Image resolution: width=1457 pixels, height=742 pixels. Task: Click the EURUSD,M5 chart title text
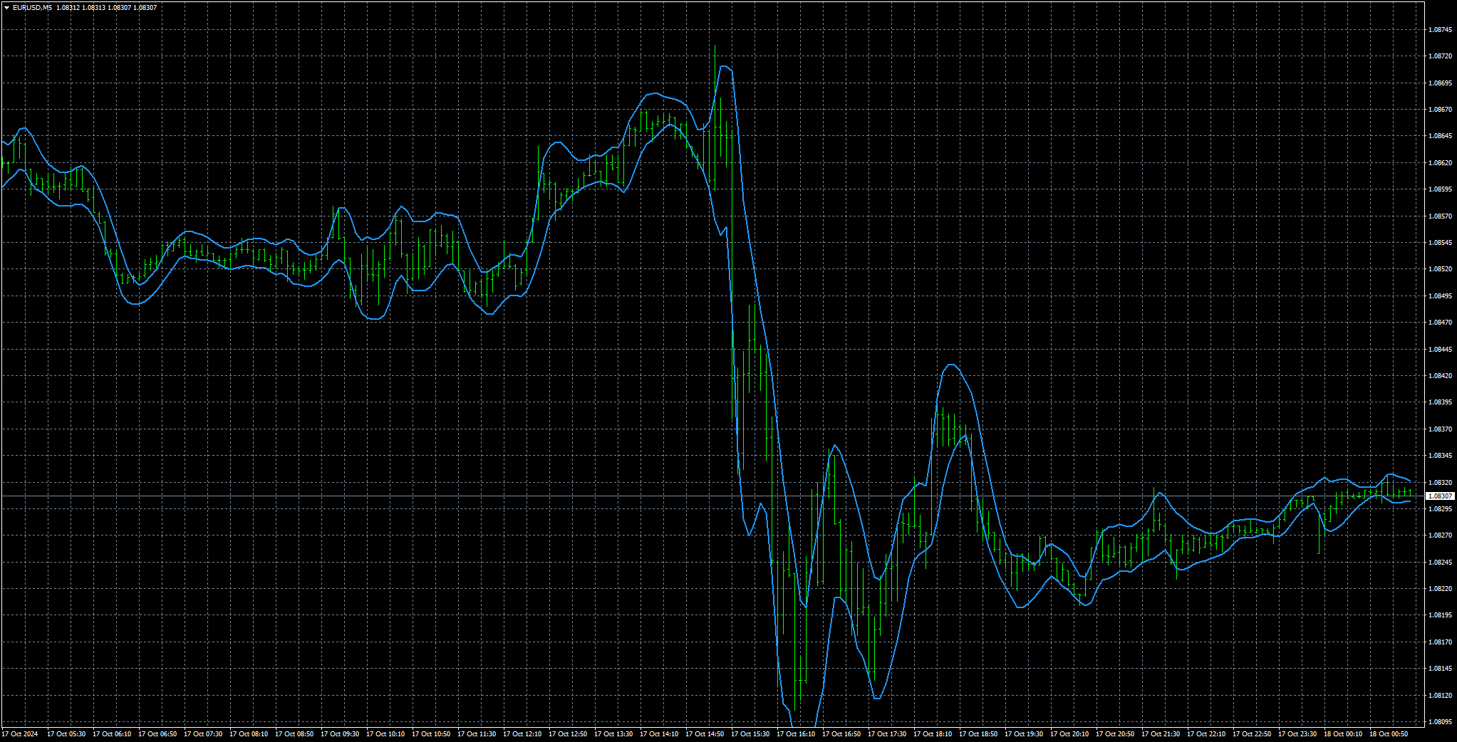pos(32,8)
